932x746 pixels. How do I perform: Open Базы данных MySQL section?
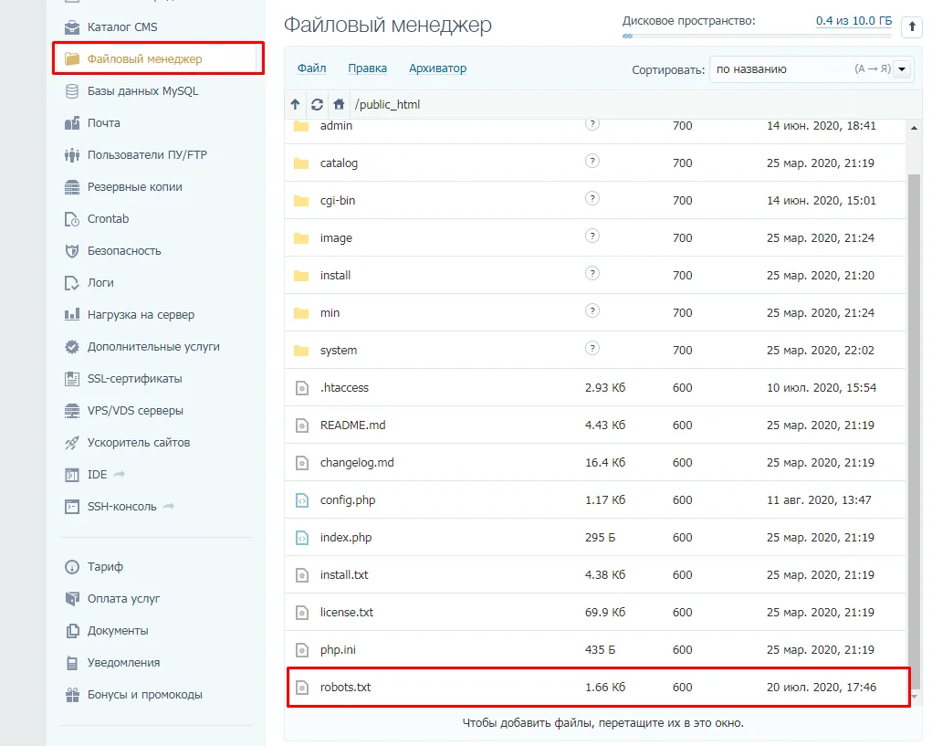[x=142, y=91]
